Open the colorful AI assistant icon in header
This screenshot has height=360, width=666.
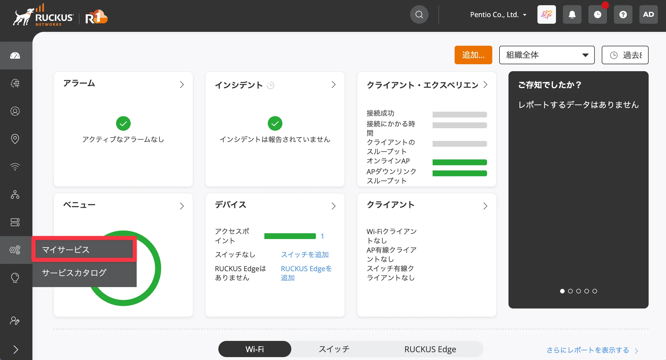(x=546, y=14)
